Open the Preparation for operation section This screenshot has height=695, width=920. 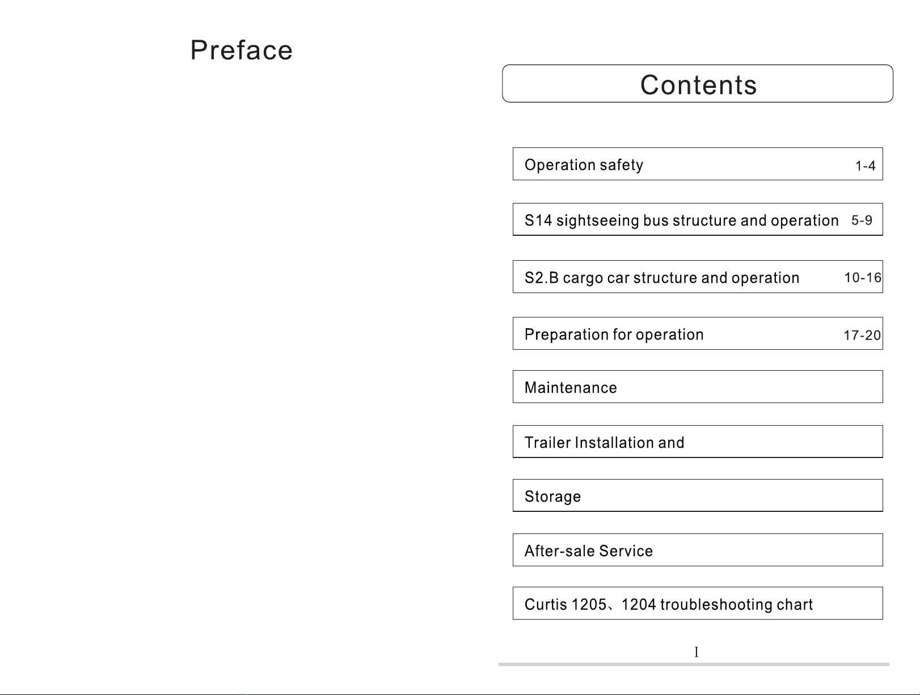point(698,333)
